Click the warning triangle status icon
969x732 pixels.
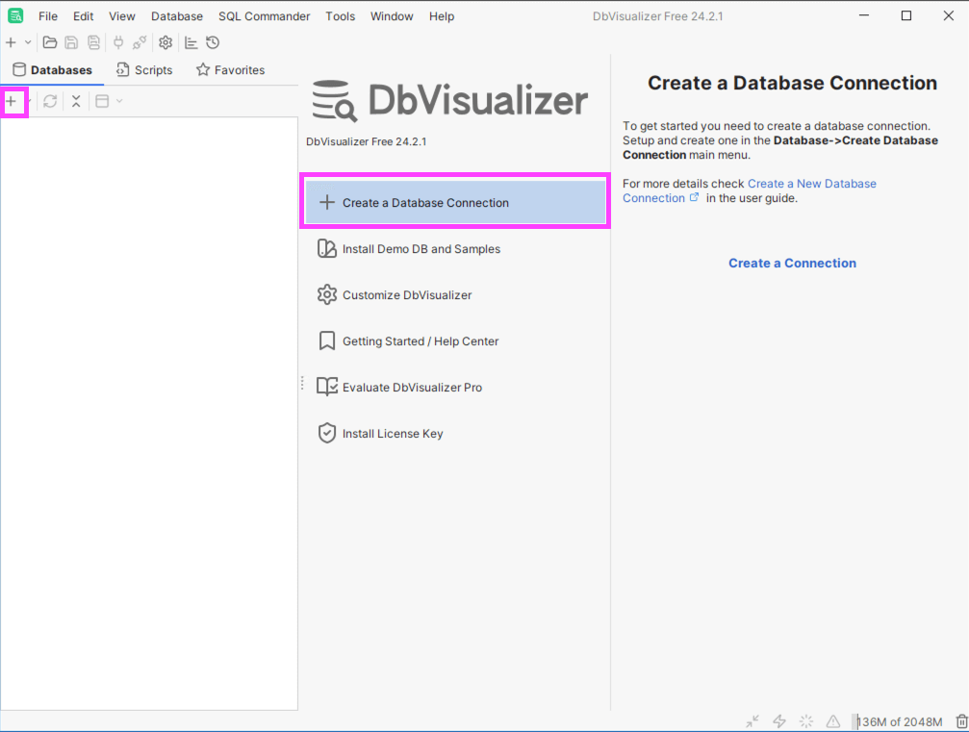click(x=833, y=721)
